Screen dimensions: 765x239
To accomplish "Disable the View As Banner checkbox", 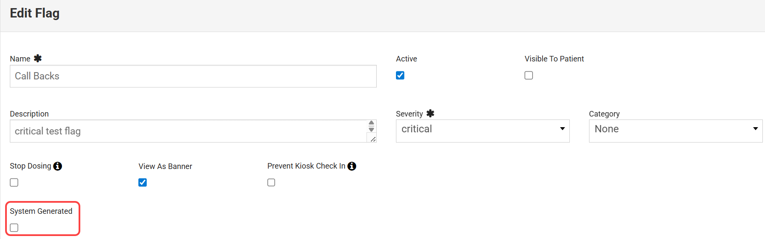I will click(143, 183).
